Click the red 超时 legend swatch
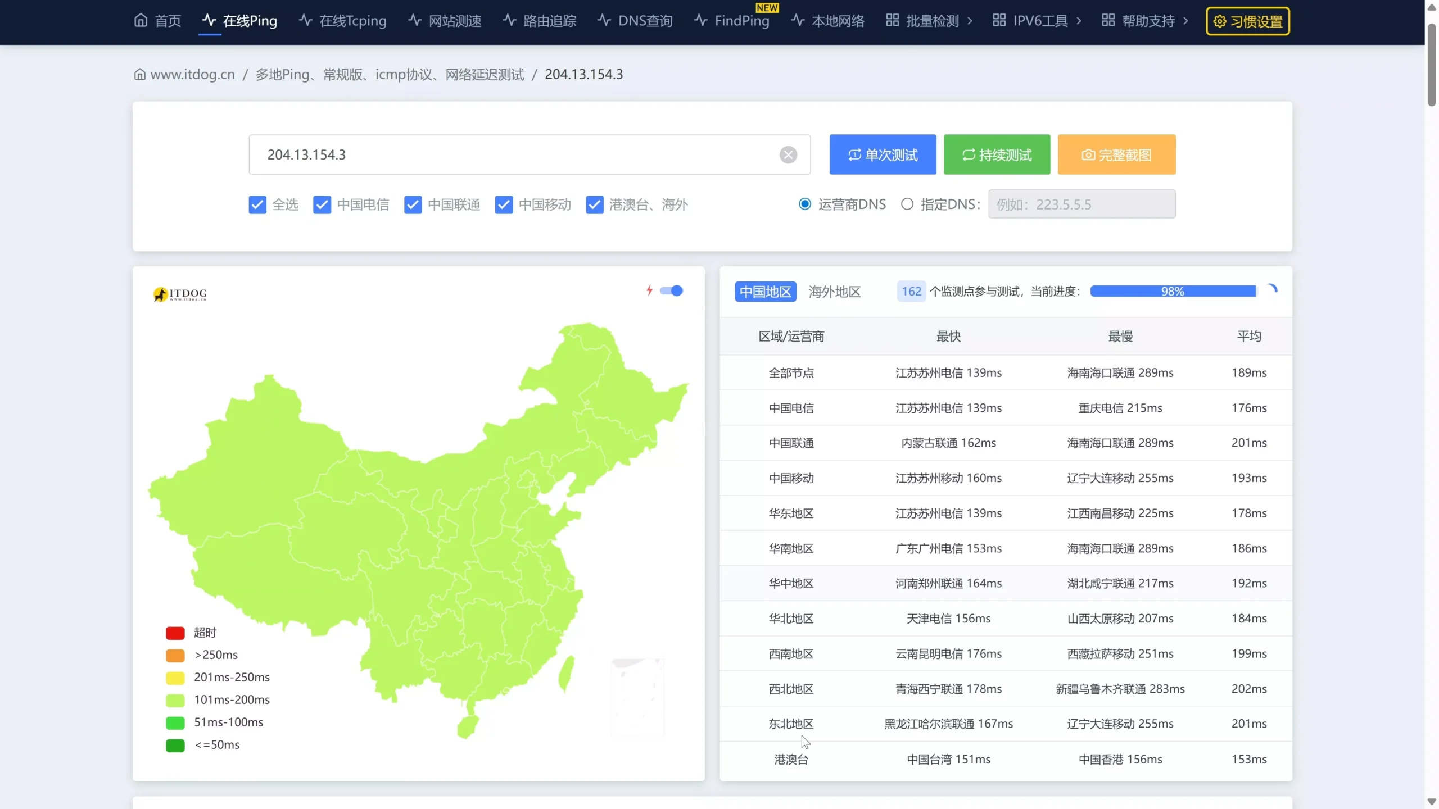Image resolution: width=1439 pixels, height=809 pixels. click(175, 633)
